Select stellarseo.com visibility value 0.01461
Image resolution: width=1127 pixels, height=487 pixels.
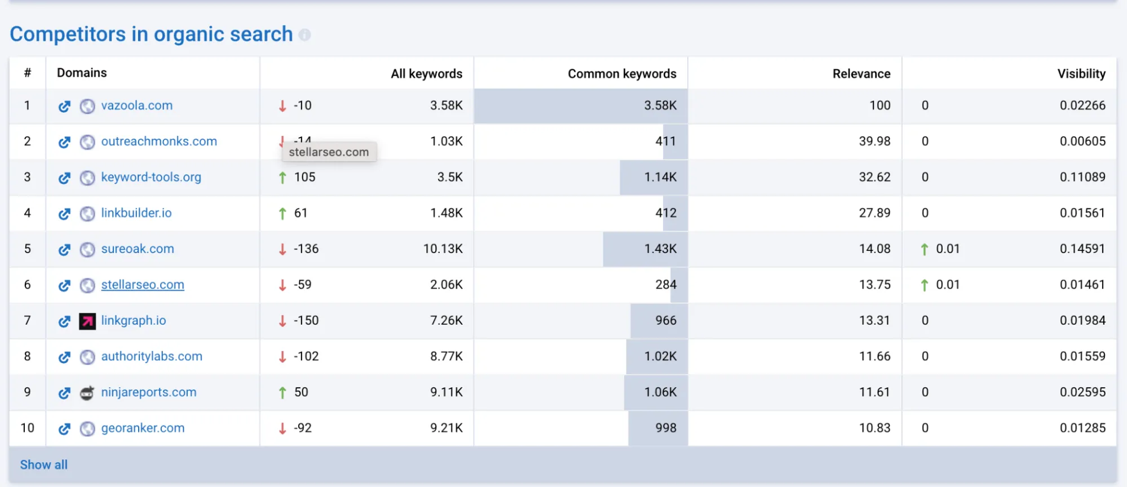(x=1082, y=285)
